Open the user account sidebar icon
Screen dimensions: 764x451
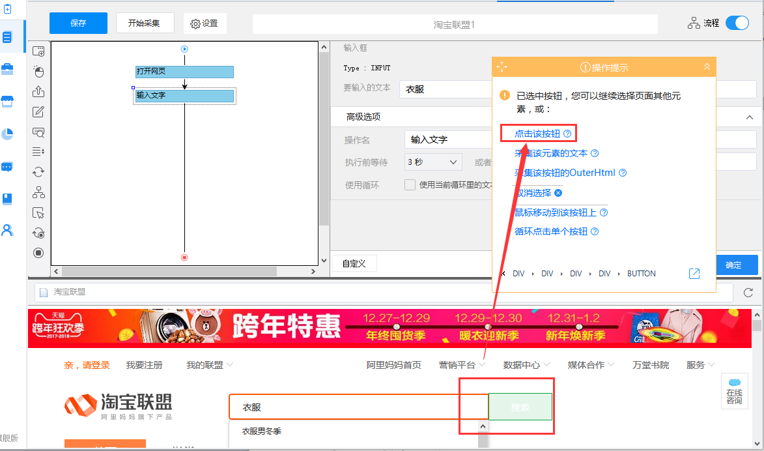pyautogui.click(x=7, y=230)
